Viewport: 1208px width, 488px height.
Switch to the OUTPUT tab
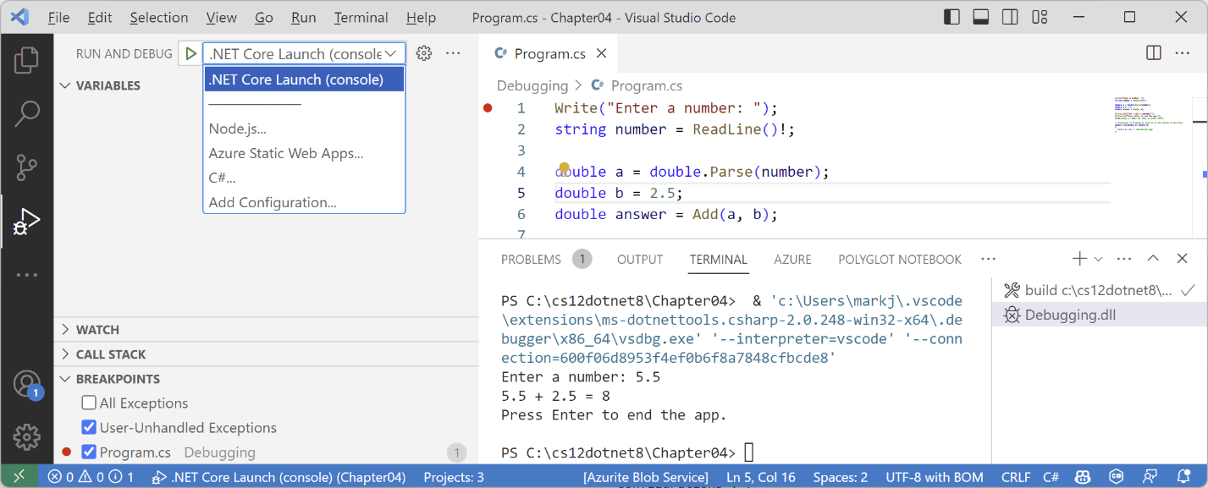[x=640, y=259]
